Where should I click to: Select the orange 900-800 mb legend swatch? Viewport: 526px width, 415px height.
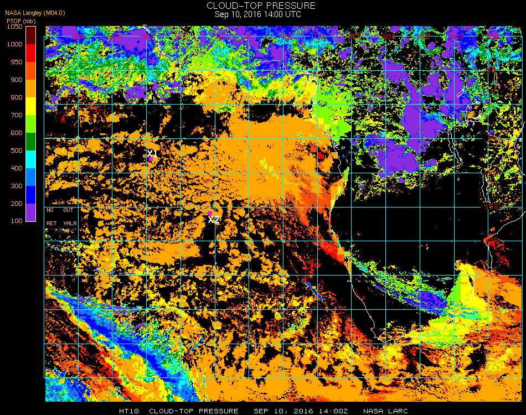click(x=31, y=89)
